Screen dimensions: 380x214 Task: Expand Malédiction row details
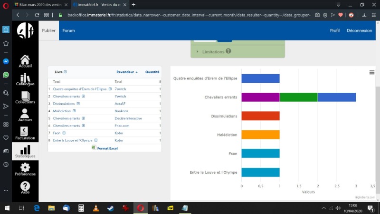75,111
